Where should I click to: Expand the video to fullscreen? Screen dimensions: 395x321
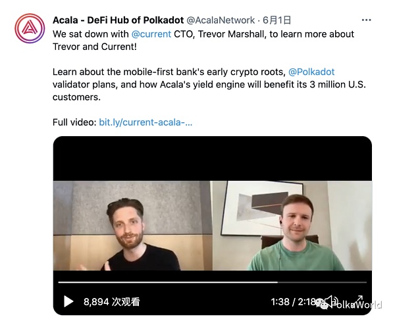click(359, 299)
